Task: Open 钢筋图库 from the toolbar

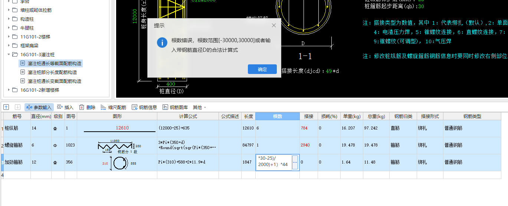Action: pos(175,107)
